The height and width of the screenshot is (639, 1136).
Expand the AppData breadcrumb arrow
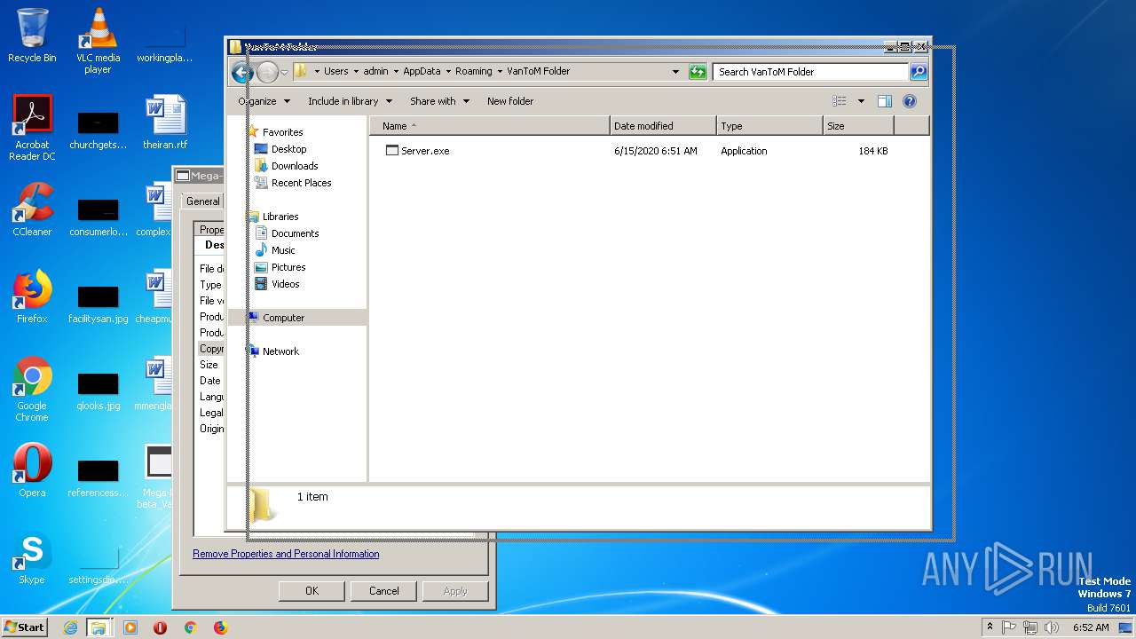[x=448, y=71]
